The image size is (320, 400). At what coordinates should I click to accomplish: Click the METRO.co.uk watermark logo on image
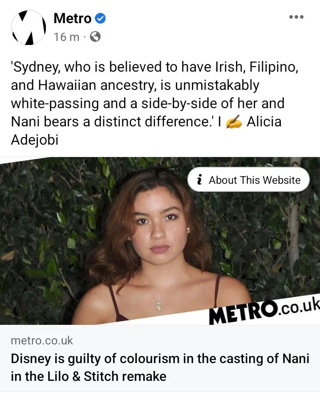(263, 310)
